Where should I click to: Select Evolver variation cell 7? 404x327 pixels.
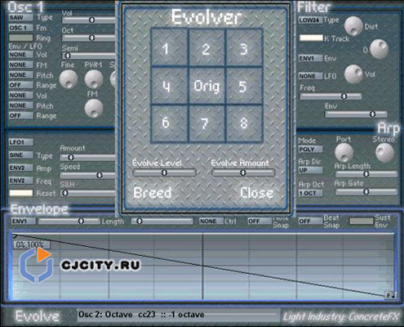pyautogui.click(x=206, y=123)
